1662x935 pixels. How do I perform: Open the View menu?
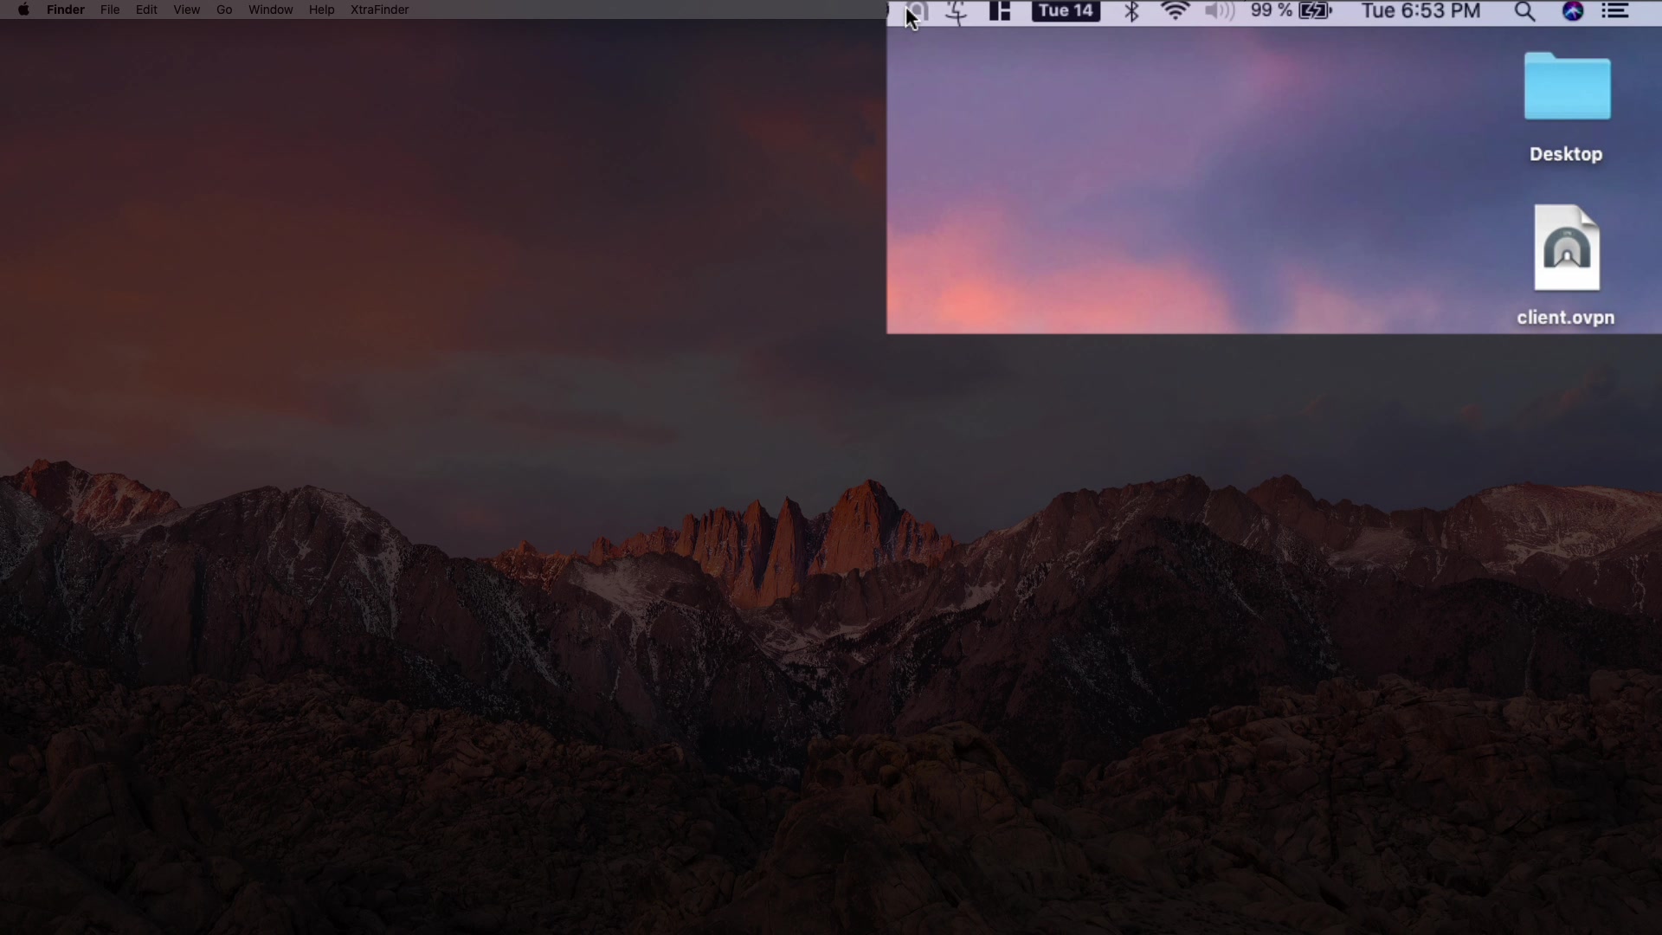click(186, 10)
